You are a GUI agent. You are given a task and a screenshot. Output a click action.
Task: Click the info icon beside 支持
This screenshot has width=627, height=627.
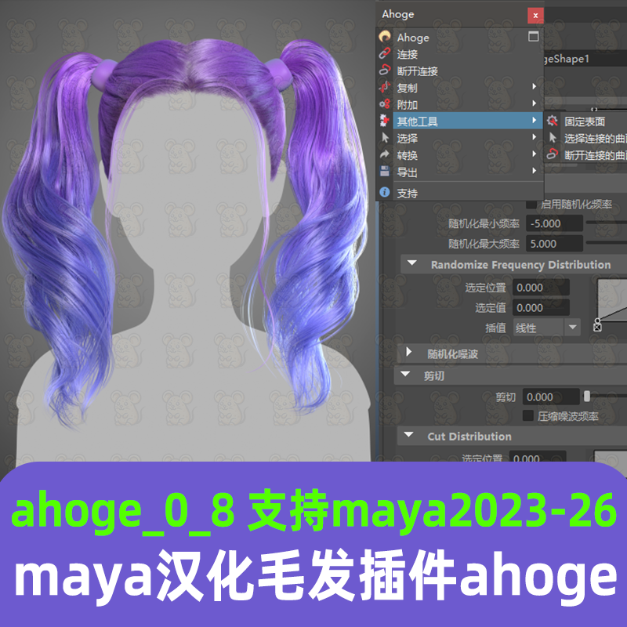tap(385, 192)
